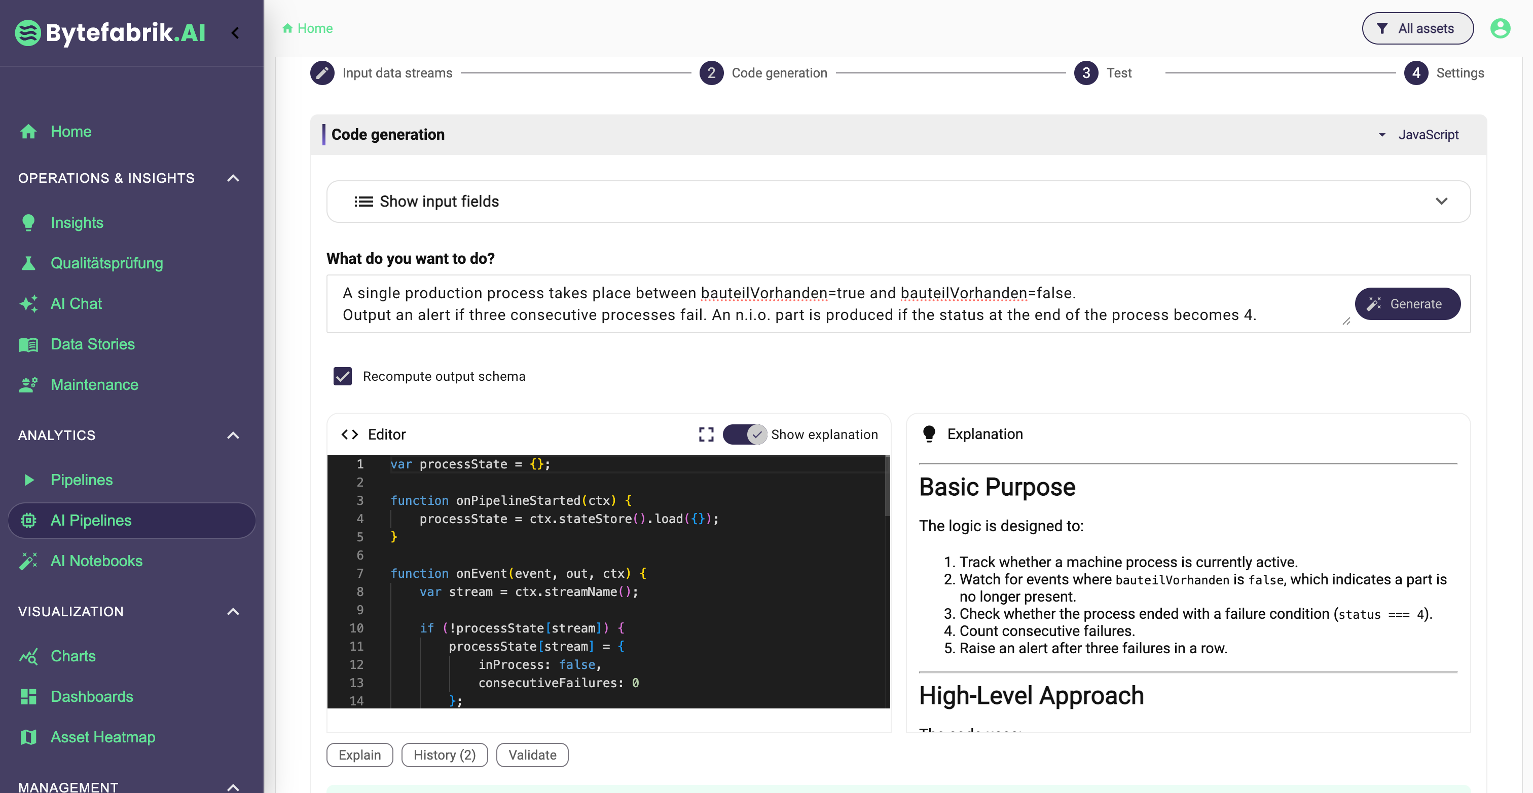This screenshot has width=1533, height=793.
Task: Click the list icon beside Show input fields
Action: click(x=363, y=202)
